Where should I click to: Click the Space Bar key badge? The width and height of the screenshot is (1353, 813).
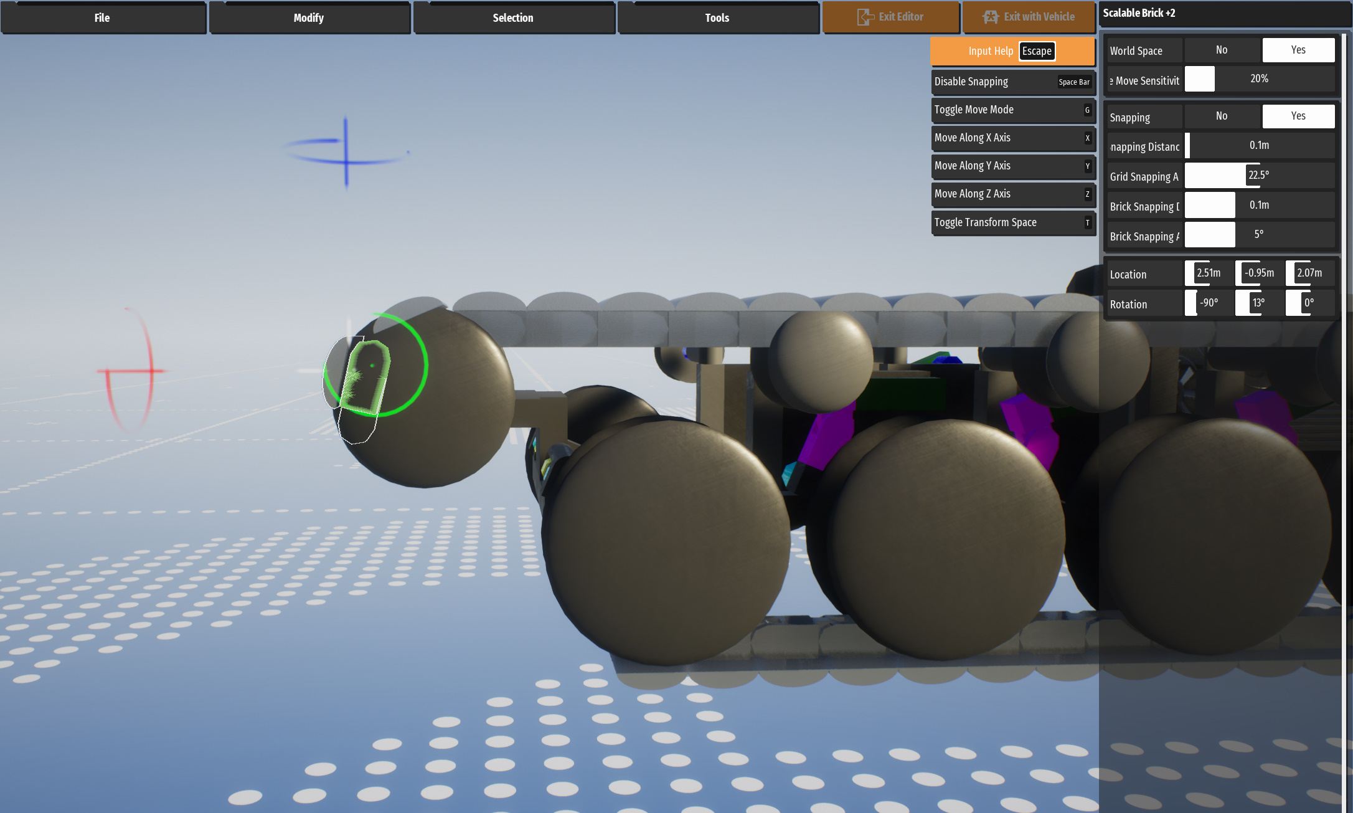[1074, 82]
